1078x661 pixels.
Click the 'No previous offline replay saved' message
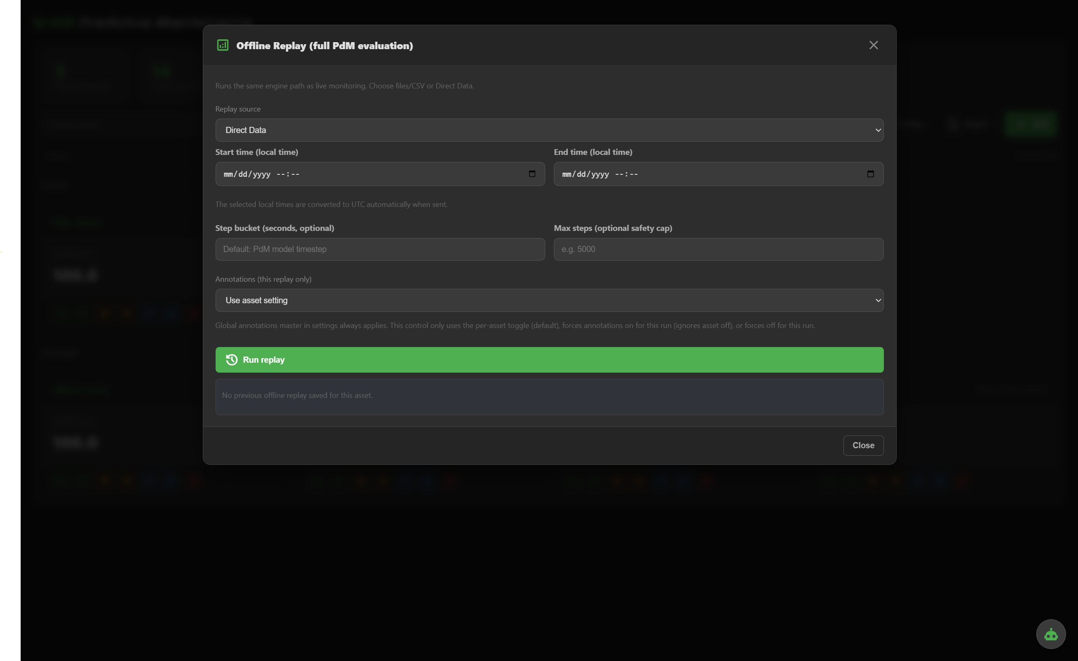tap(297, 395)
